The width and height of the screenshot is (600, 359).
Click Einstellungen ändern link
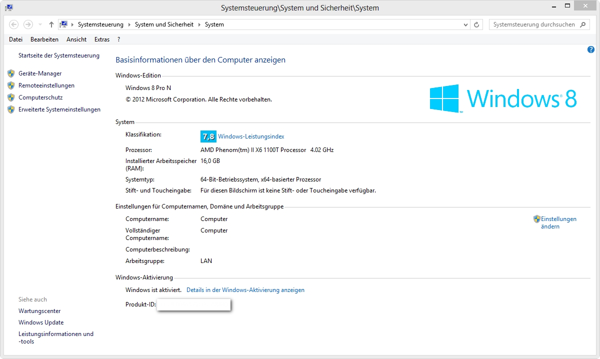tap(558, 223)
